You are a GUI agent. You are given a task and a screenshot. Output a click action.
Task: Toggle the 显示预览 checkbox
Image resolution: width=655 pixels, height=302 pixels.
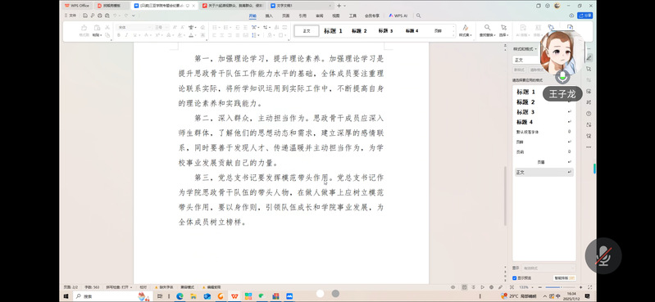[x=514, y=277]
